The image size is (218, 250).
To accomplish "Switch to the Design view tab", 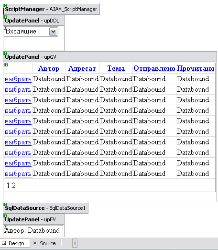I will click(15, 243).
